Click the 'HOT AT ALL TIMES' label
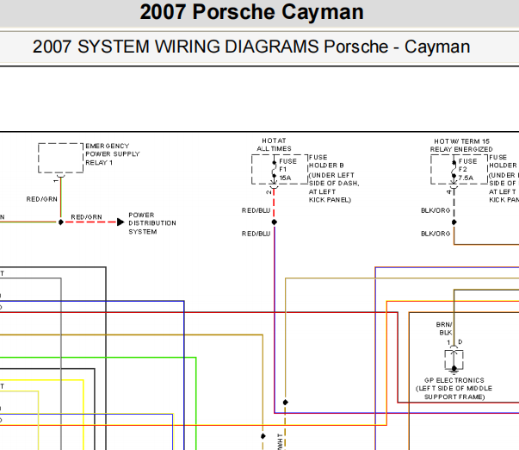 click(274, 145)
